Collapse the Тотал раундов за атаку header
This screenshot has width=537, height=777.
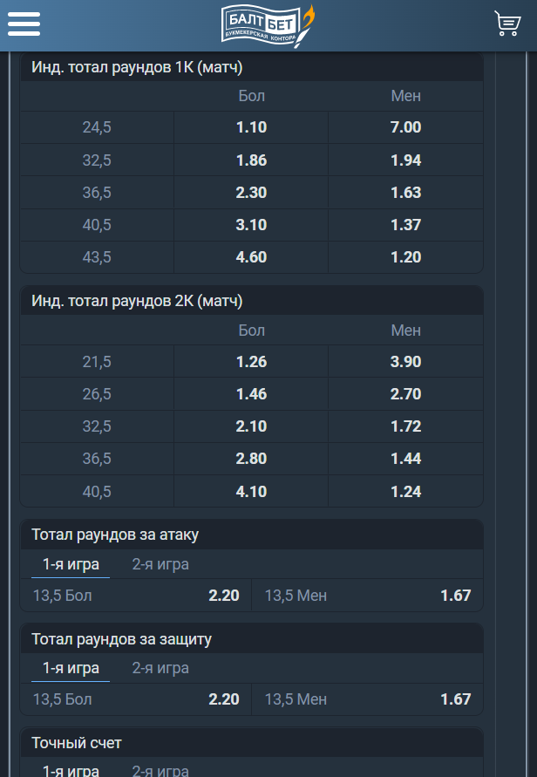coord(251,535)
